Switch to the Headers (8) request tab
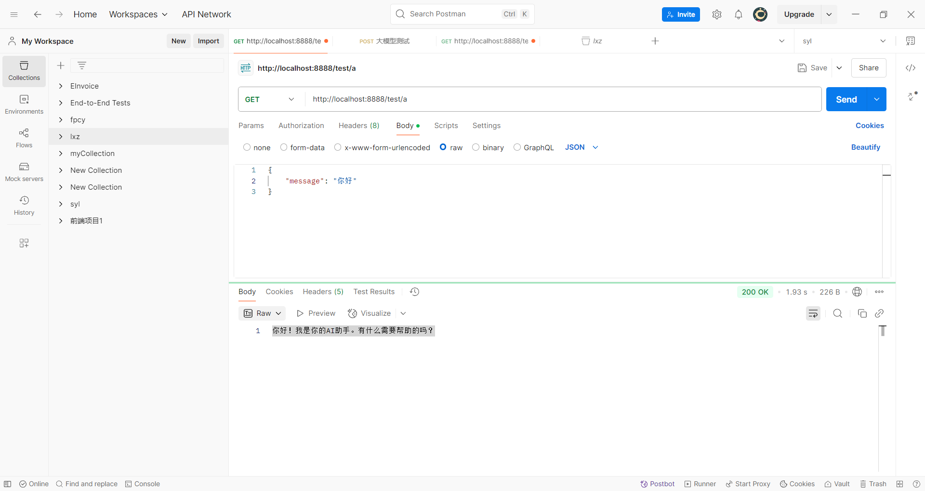 tap(359, 126)
